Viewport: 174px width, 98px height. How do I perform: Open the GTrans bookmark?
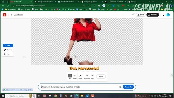click(101, 9)
